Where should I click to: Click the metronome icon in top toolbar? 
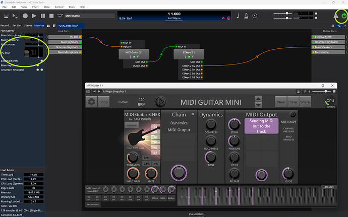pyautogui.click(x=247, y=16)
